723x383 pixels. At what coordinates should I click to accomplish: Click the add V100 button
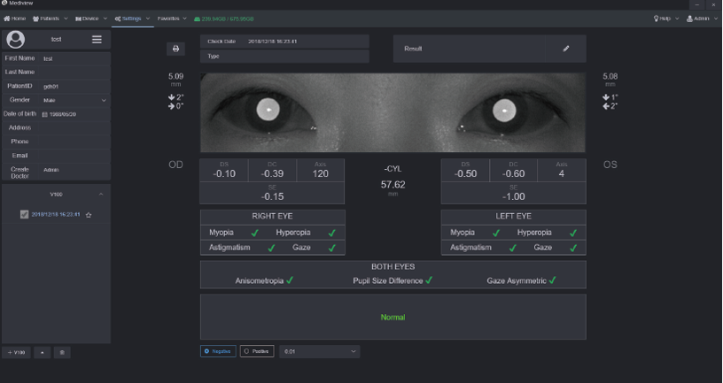click(x=15, y=352)
